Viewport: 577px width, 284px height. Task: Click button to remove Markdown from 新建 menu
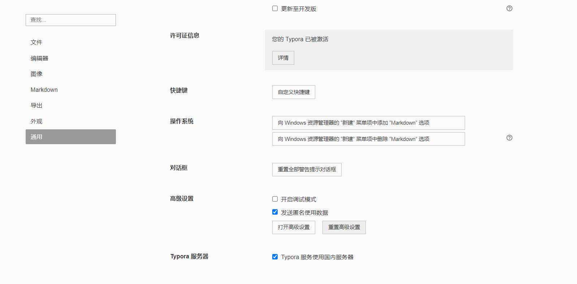click(368, 139)
